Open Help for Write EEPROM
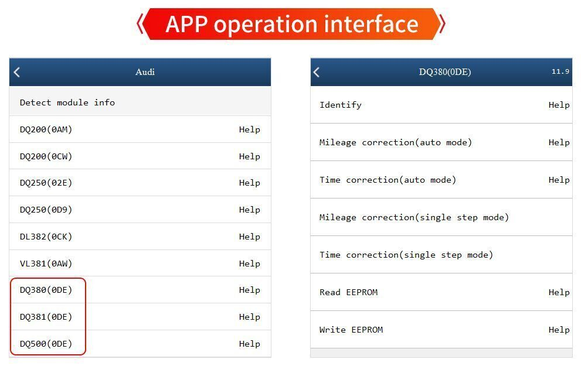581x366 pixels. (559, 330)
